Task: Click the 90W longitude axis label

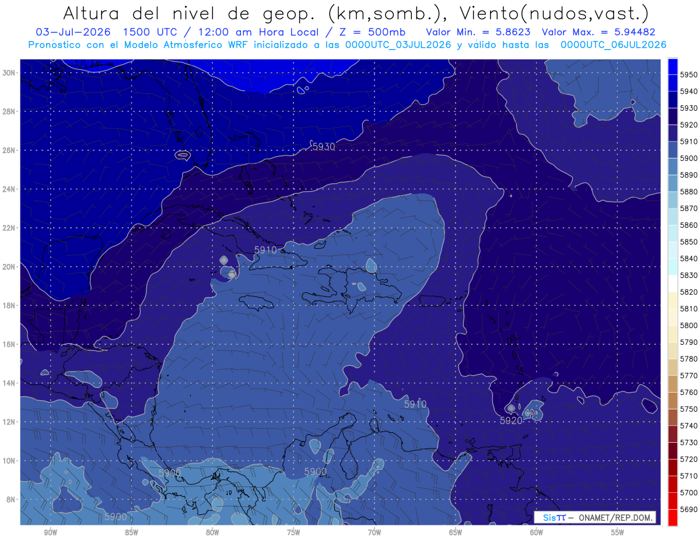Action: 50,532
